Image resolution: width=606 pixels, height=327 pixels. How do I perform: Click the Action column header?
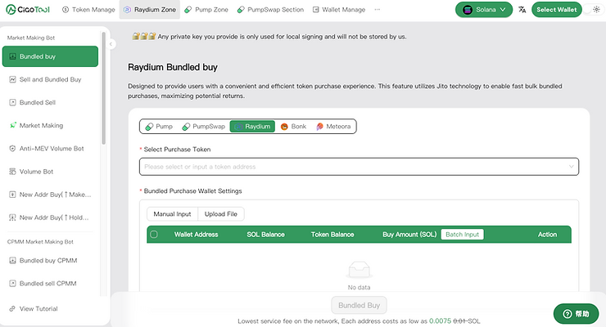(547, 235)
